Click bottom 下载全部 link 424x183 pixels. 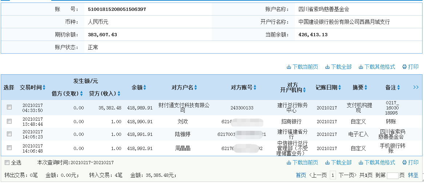pos(338,162)
